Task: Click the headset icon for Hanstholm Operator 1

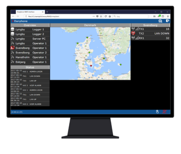Action: pos(12,57)
